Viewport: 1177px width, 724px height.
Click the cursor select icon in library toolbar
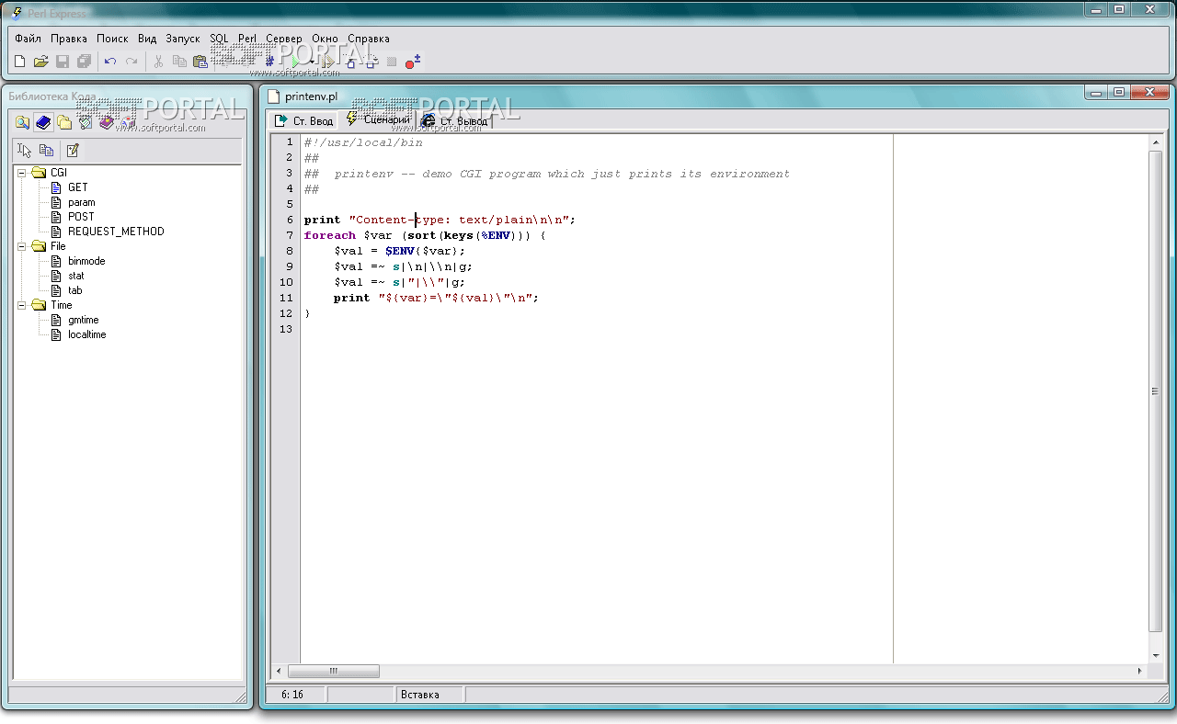point(25,151)
